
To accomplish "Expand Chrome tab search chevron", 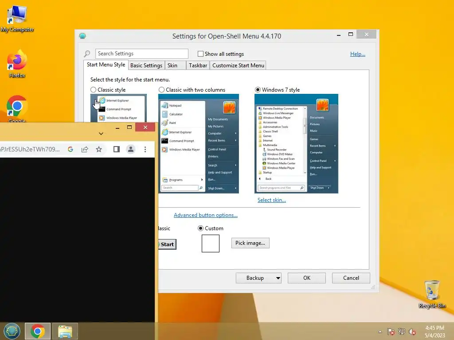I will (101, 134).
